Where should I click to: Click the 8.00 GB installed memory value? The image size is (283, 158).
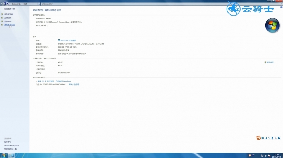(x=67, y=47)
